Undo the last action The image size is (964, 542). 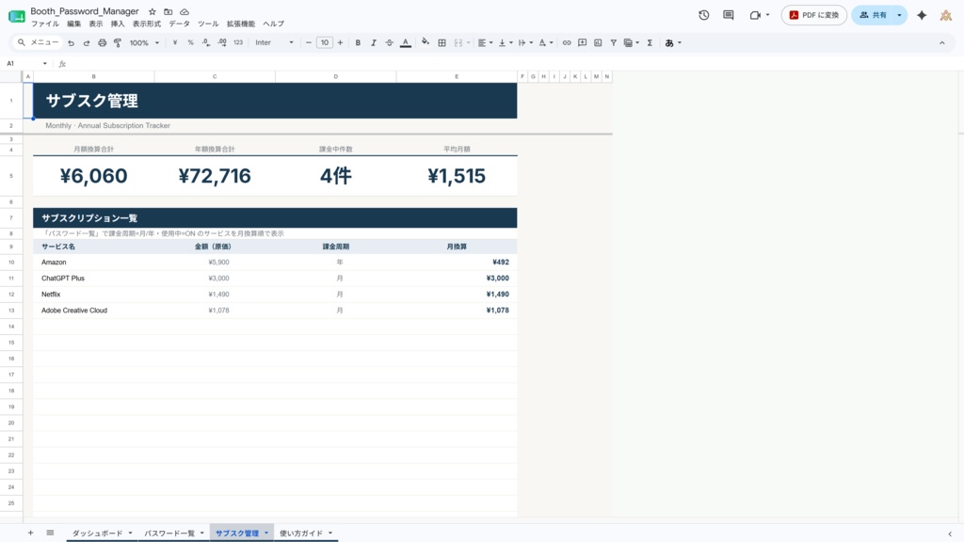[x=71, y=43]
